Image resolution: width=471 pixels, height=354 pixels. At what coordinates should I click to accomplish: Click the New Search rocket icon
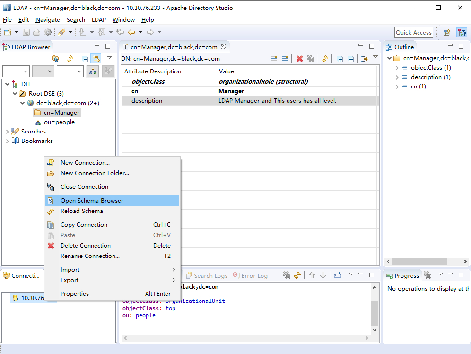click(x=62, y=32)
